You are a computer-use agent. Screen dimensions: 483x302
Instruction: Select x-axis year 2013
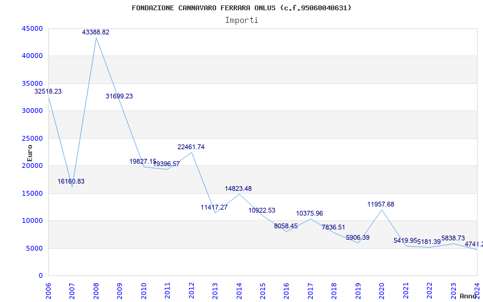(x=215, y=291)
